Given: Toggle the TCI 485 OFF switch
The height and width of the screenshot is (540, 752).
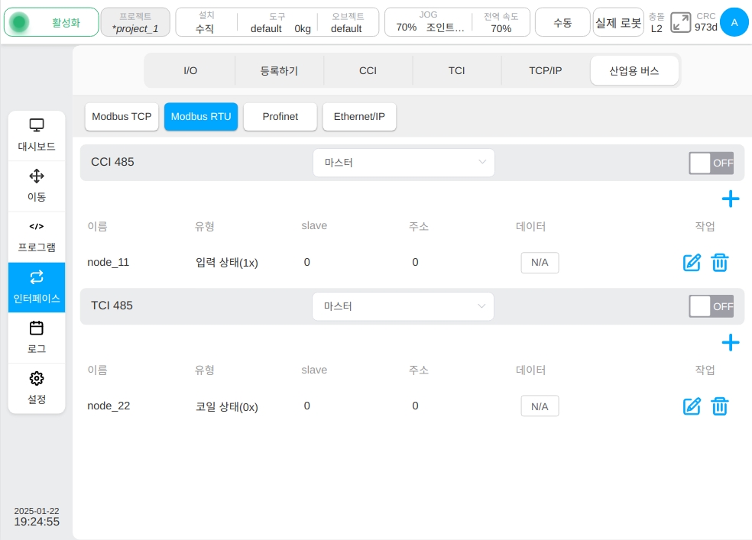Looking at the screenshot, I should pyautogui.click(x=711, y=306).
